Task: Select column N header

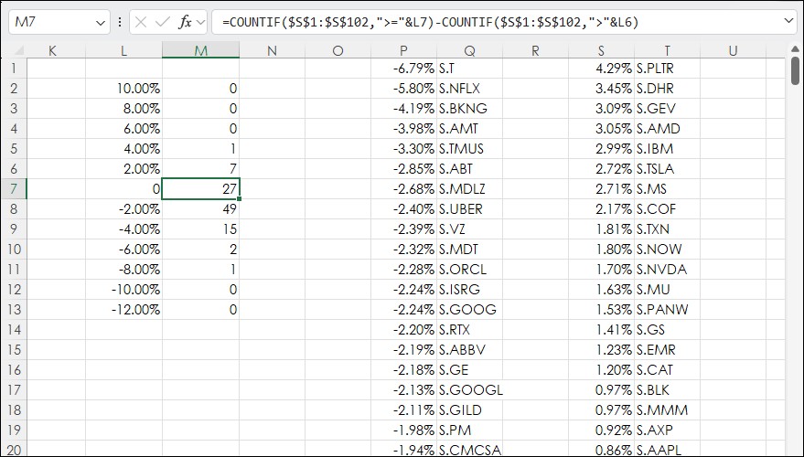Action: [x=272, y=50]
